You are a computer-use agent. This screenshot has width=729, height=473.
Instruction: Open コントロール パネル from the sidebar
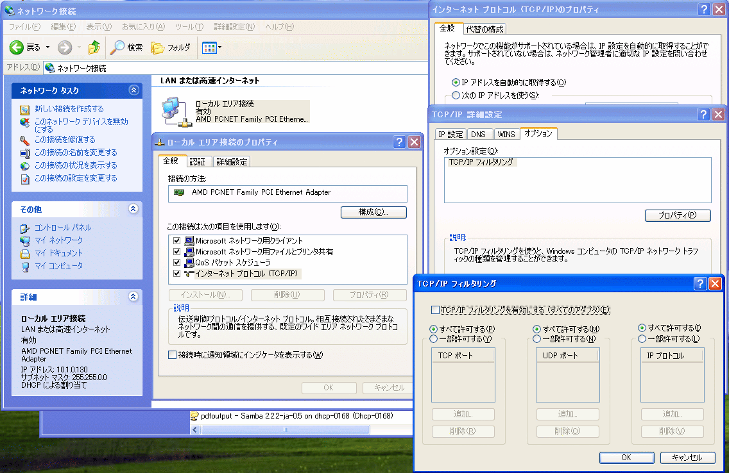pos(62,228)
